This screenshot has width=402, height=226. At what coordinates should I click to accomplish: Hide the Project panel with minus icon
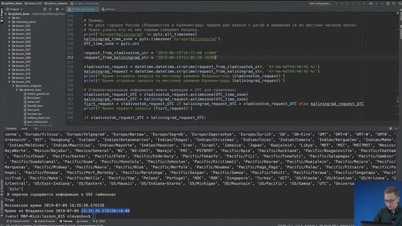pos(63,9)
